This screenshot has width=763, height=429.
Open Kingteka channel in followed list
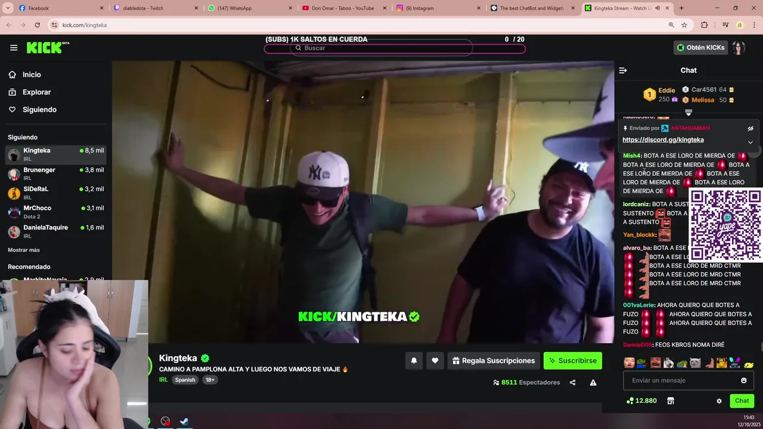[x=56, y=155]
